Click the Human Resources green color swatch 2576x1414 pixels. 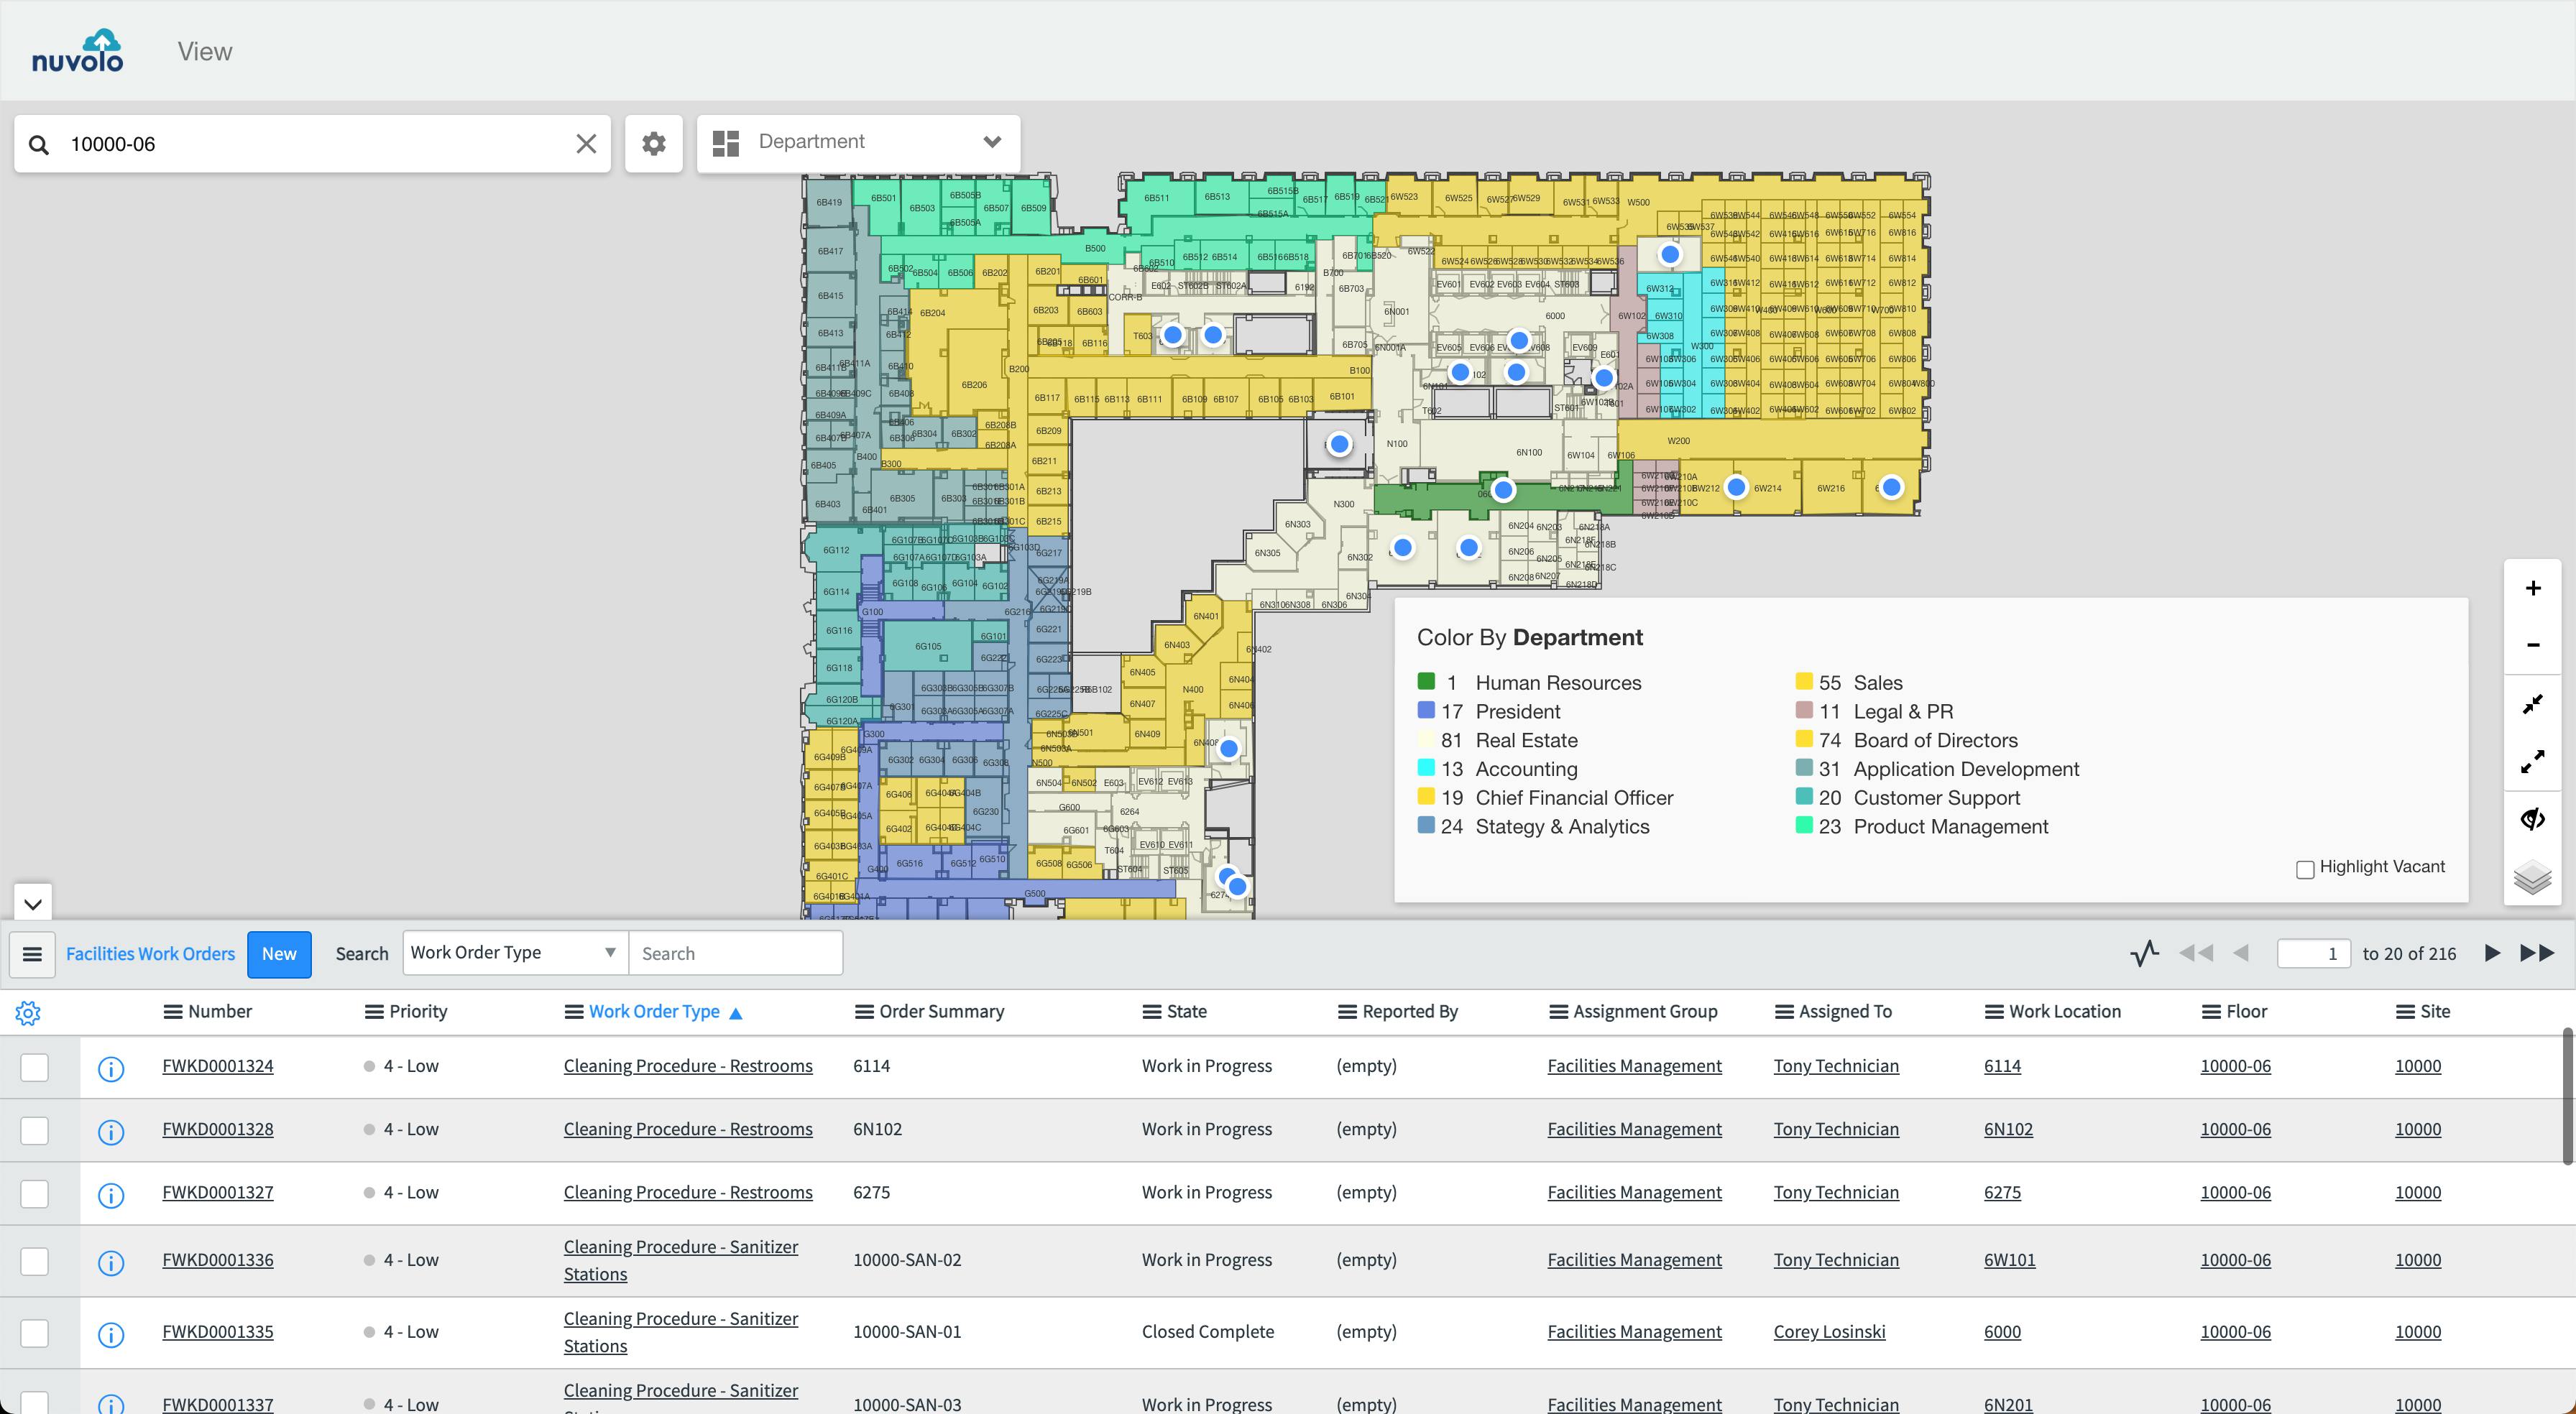(x=1426, y=682)
